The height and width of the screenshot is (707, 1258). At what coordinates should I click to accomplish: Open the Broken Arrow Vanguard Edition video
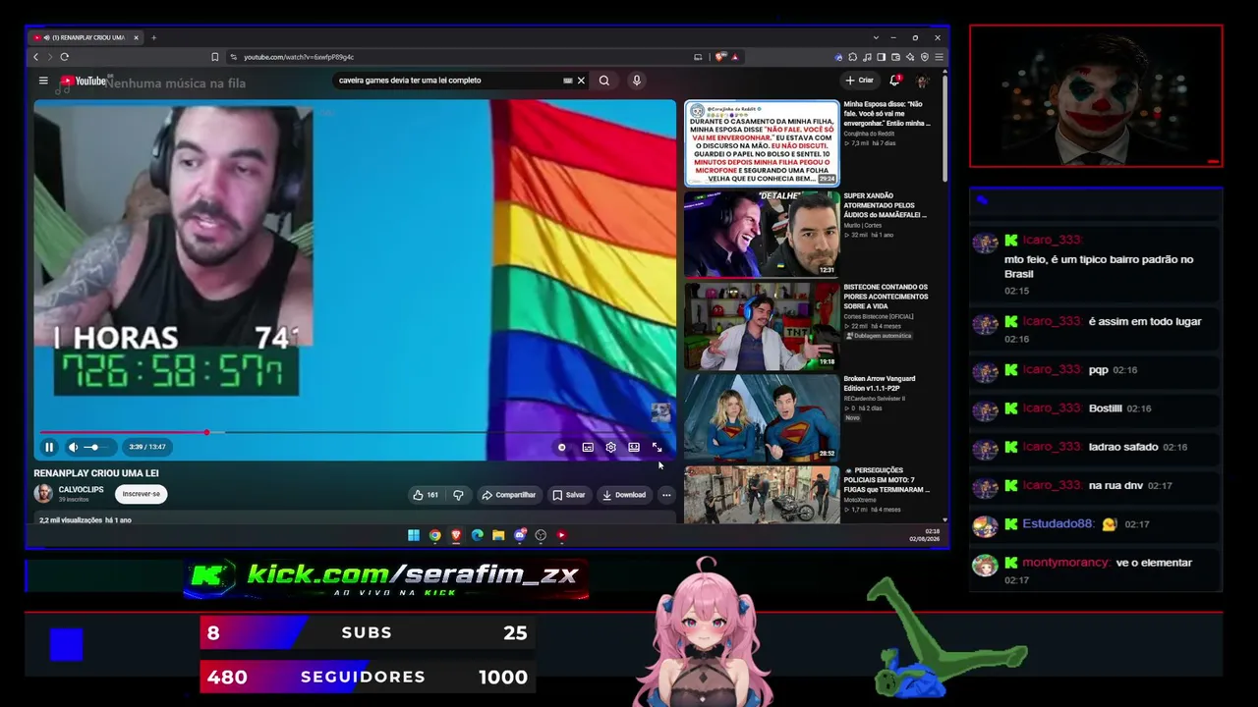(763, 417)
